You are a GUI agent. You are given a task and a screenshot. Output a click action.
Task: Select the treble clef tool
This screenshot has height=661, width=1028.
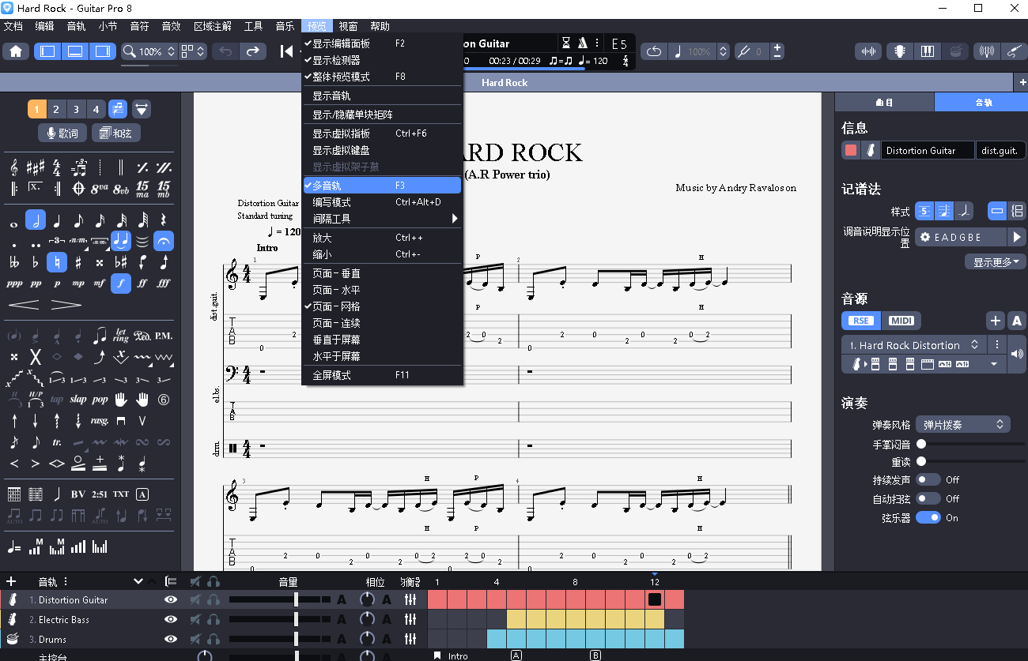14,167
